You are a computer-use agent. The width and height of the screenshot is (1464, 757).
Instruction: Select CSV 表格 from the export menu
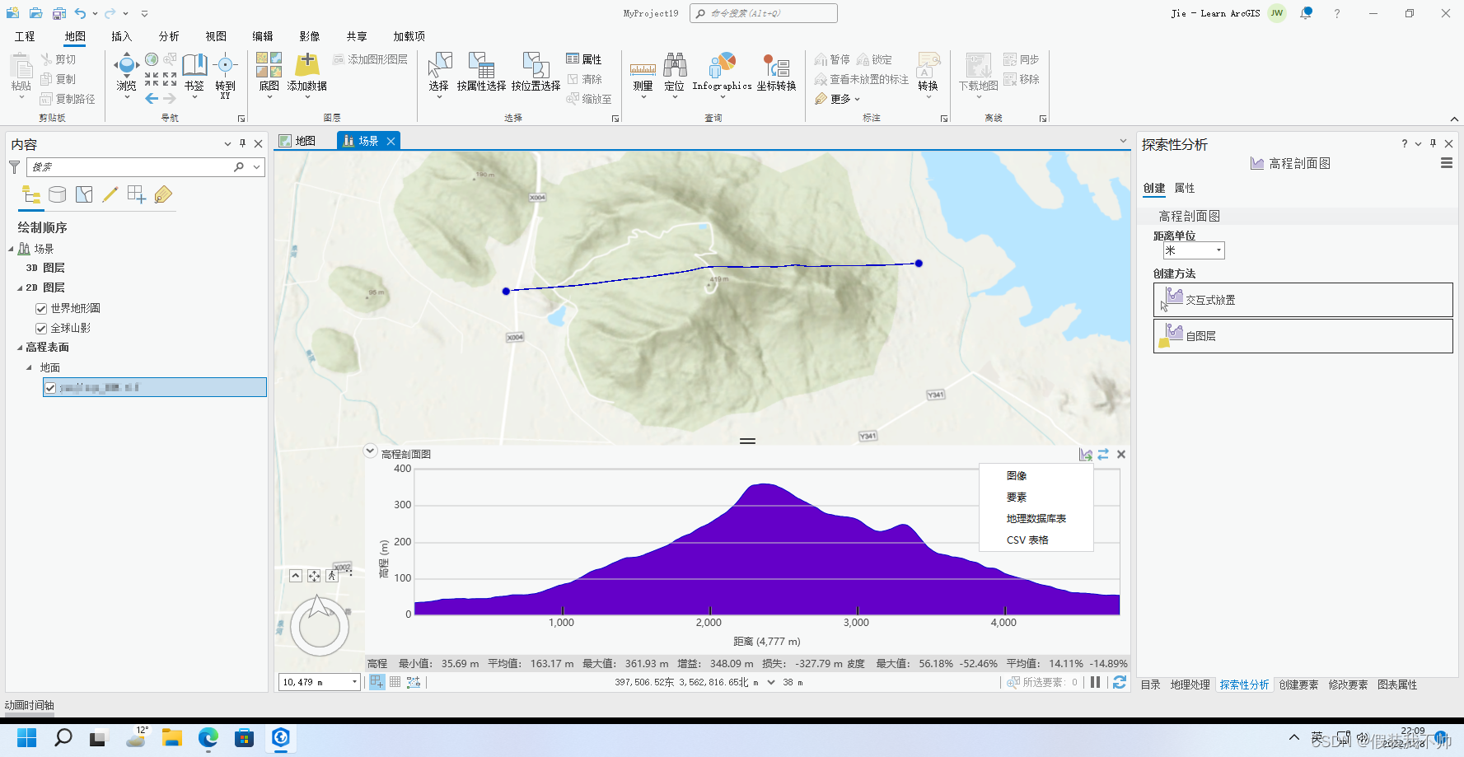pos(1027,540)
